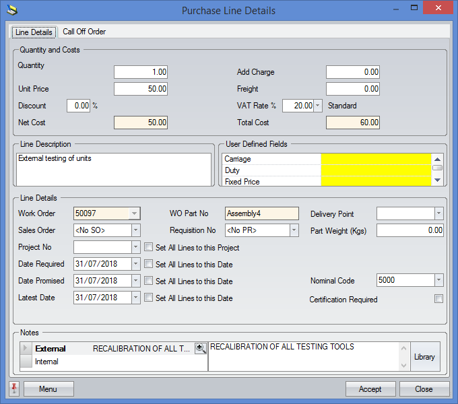Screen dimensions: 458x404
Task: Click the User Defined Fields scroll-down arrow
Action: click(x=438, y=180)
